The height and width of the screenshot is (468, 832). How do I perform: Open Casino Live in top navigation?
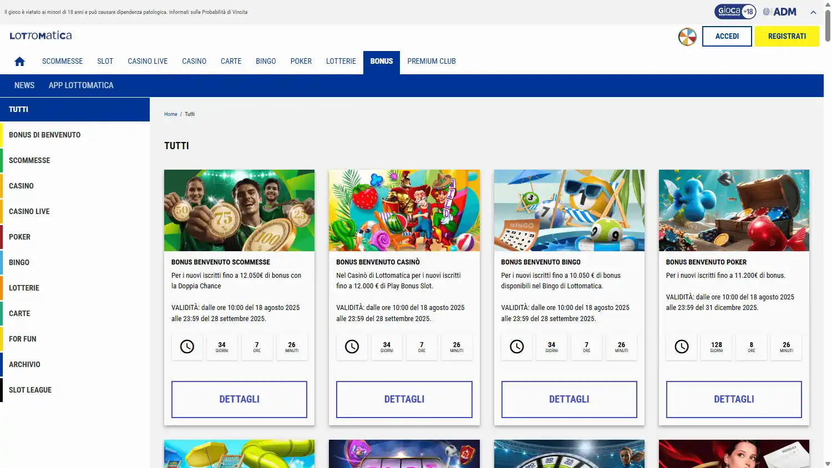pos(148,62)
